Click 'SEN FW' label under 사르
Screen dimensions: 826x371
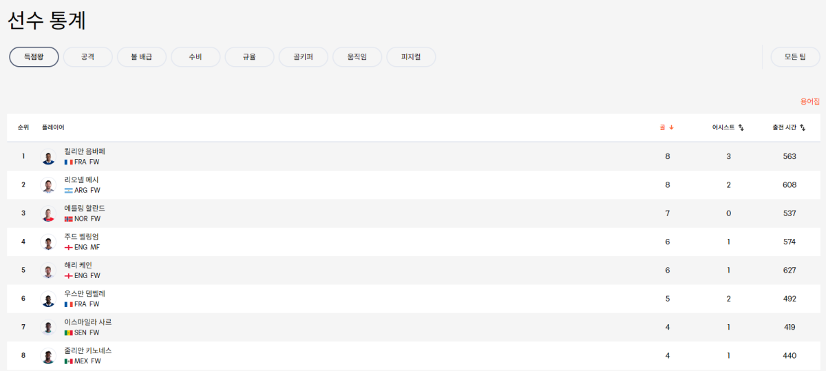tap(87, 333)
